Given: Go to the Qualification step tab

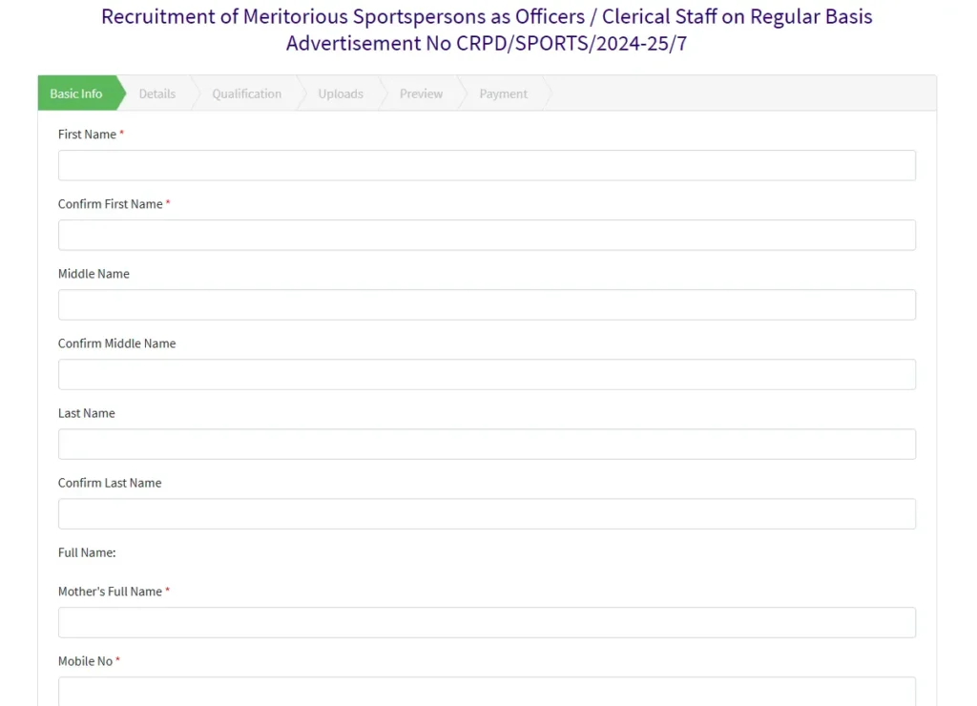Looking at the screenshot, I should pos(246,93).
